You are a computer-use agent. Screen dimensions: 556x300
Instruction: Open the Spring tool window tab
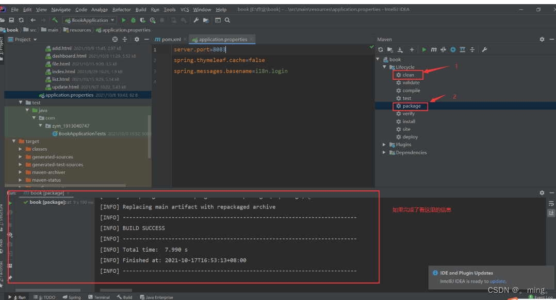[72, 297]
